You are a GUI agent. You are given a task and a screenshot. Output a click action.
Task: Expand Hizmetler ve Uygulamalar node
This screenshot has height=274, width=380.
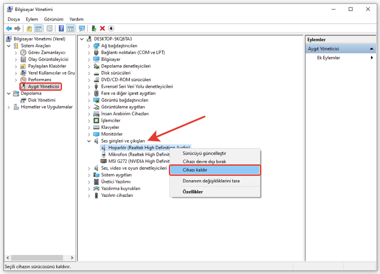(x=9, y=107)
